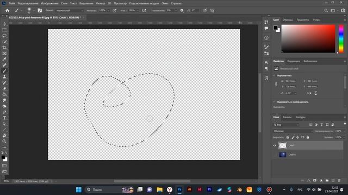
Task: Select the Eyedropper tool
Action: point(4,59)
